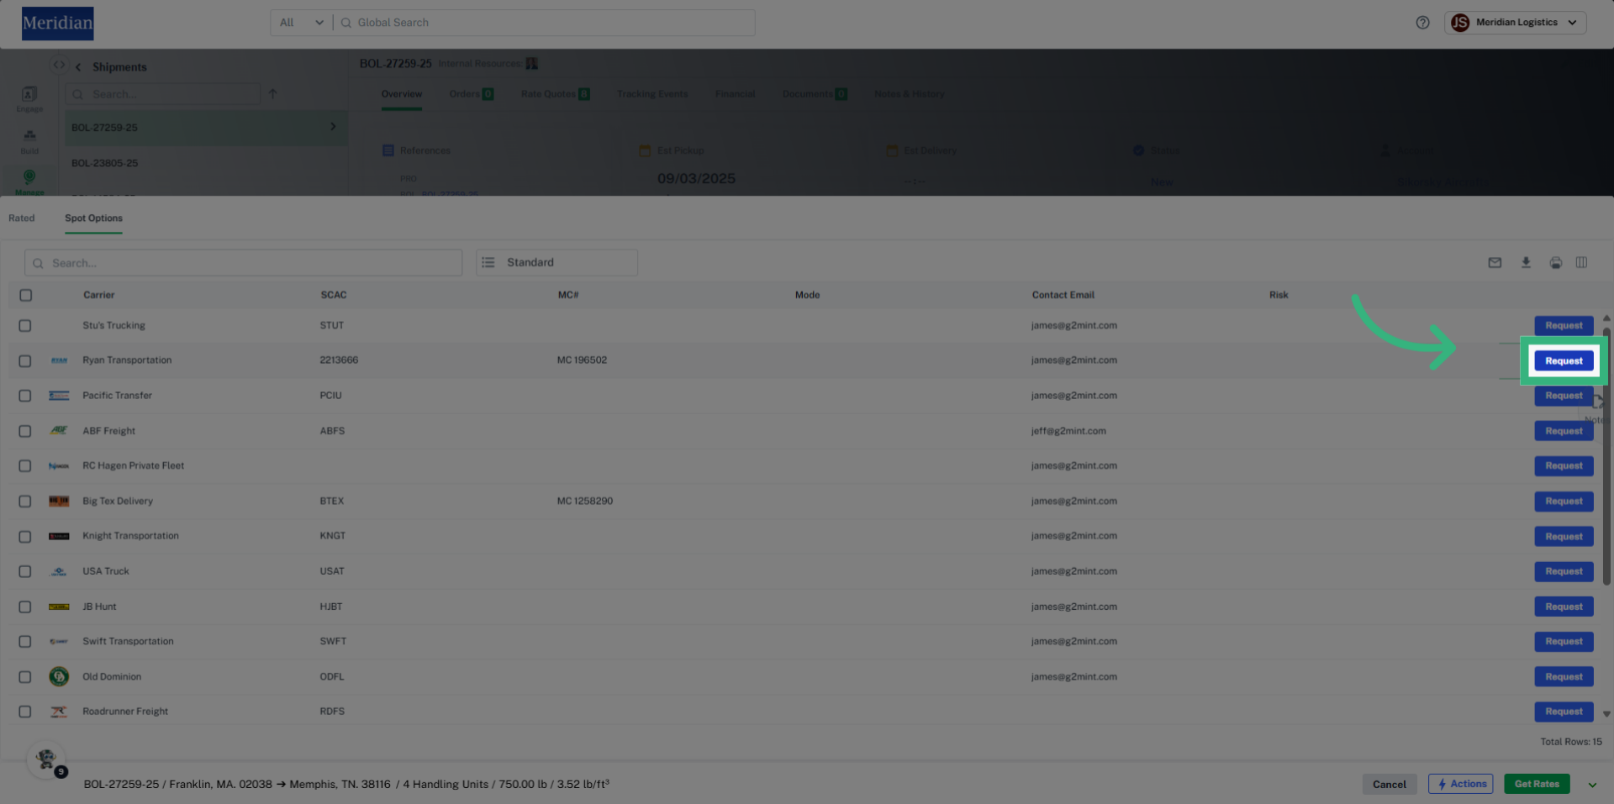The width and height of the screenshot is (1614, 804).
Task: Click the USA Truck logo
Action: (59, 571)
